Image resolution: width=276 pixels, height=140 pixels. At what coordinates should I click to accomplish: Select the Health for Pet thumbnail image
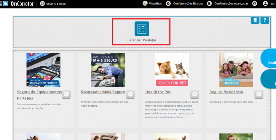point(172,70)
